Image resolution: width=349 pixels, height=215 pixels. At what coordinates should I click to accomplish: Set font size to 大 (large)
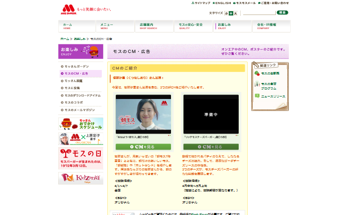point(235,13)
